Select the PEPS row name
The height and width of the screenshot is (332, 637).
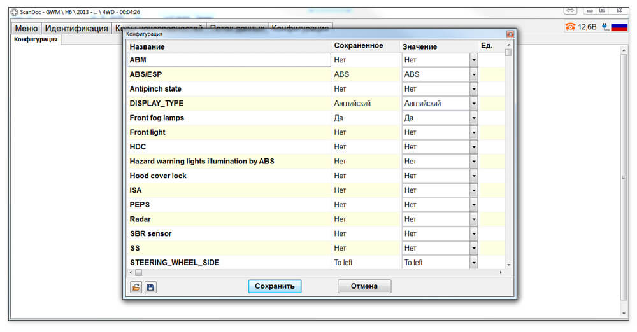[x=140, y=205]
